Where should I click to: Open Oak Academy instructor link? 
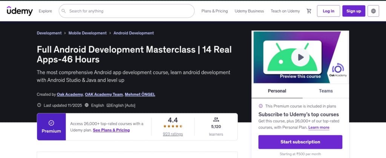[x=70, y=94]
